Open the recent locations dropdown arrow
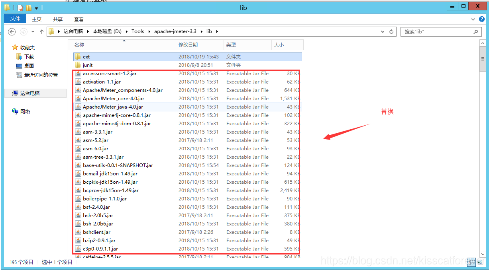 pyautogui.click(x=33, y=32)
